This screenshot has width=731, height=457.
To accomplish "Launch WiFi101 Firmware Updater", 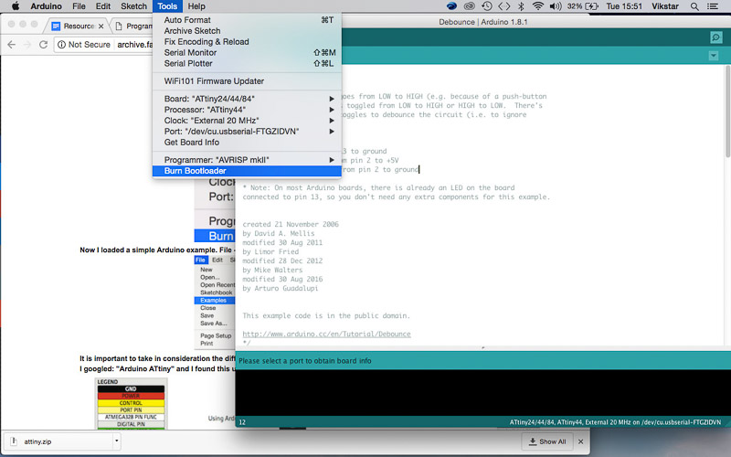I will (x=247, y=81).
